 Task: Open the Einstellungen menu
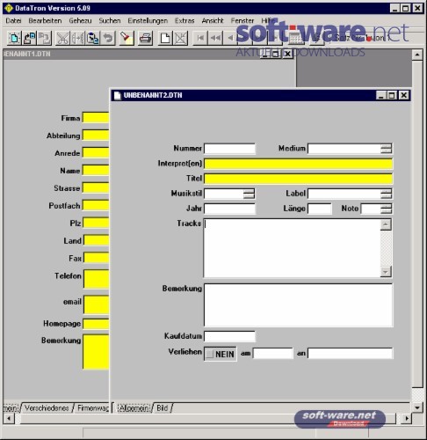[148, 21]
